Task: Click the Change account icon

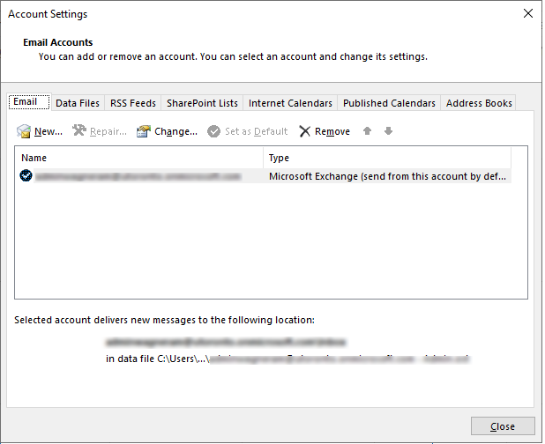Action: point(143,131)
